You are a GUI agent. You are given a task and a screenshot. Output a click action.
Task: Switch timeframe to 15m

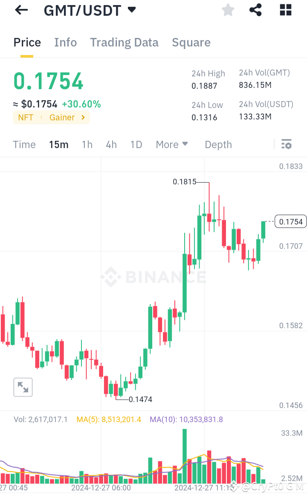tap(58, 144)
